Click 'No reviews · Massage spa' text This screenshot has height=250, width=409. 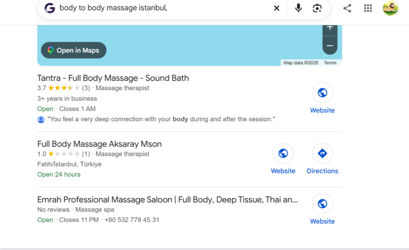pyautogui.click(x=75, y=210)
